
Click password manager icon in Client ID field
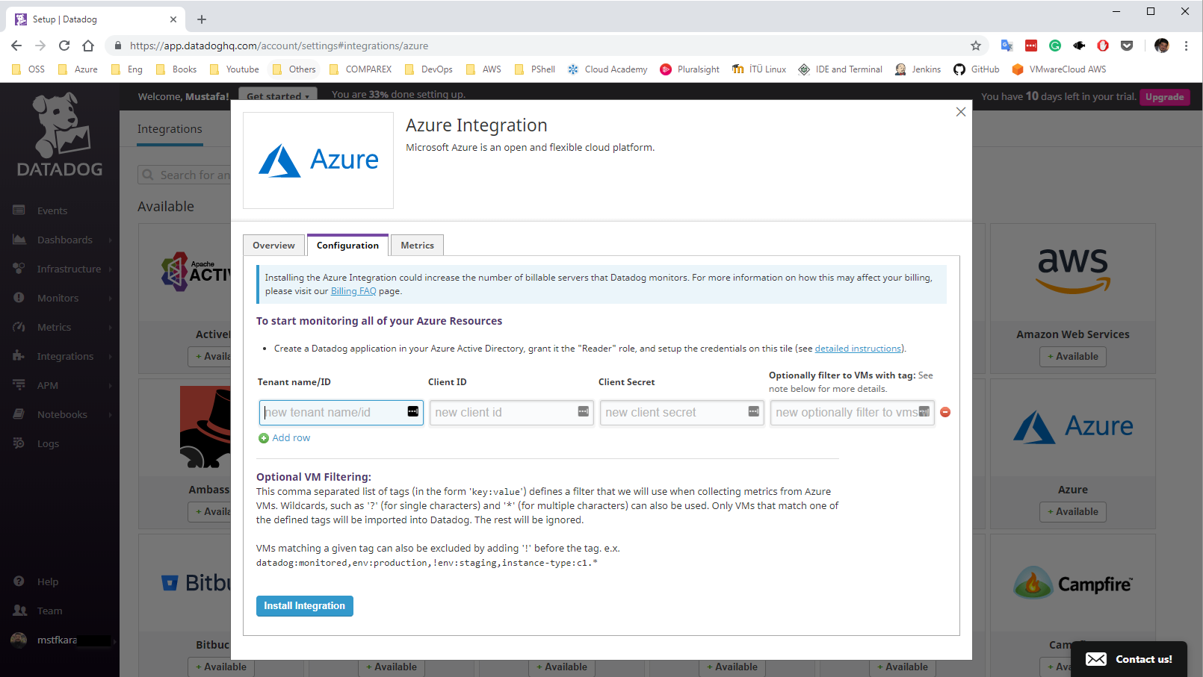coord(584,411)
